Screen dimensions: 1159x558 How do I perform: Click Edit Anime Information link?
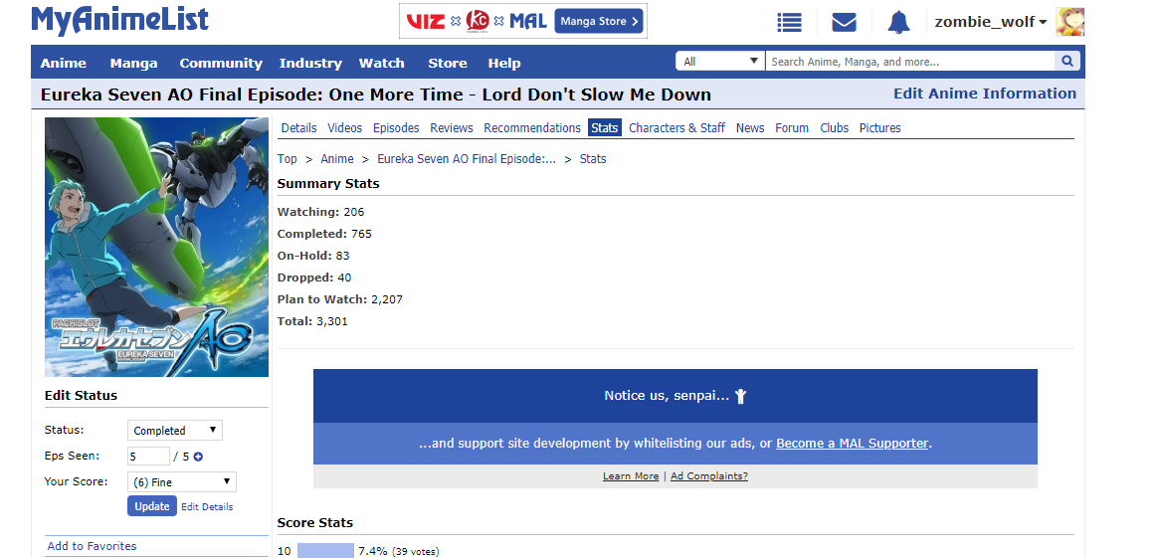[x=984, y=93]
